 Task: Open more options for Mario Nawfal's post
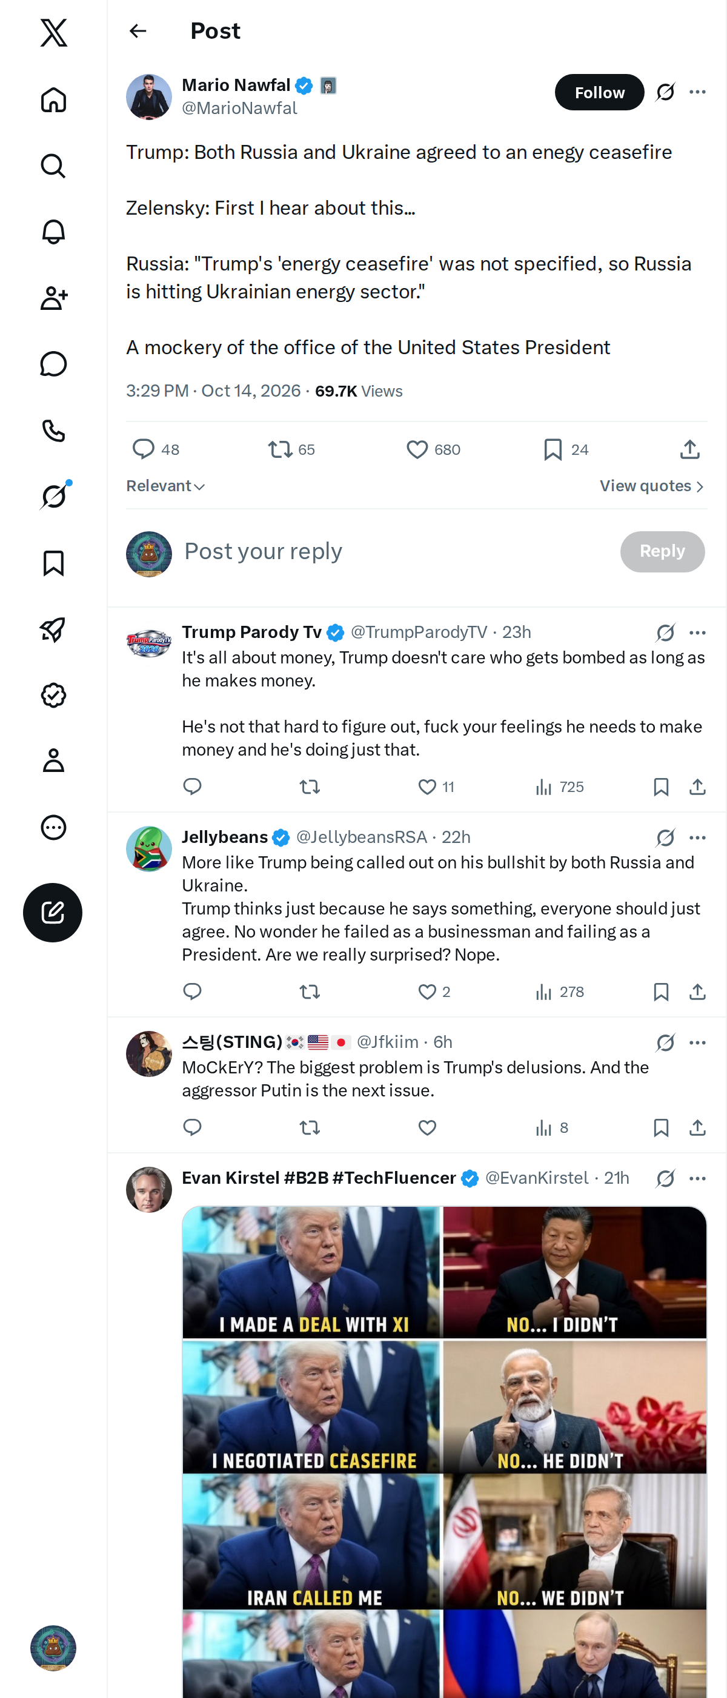point(697,92)
